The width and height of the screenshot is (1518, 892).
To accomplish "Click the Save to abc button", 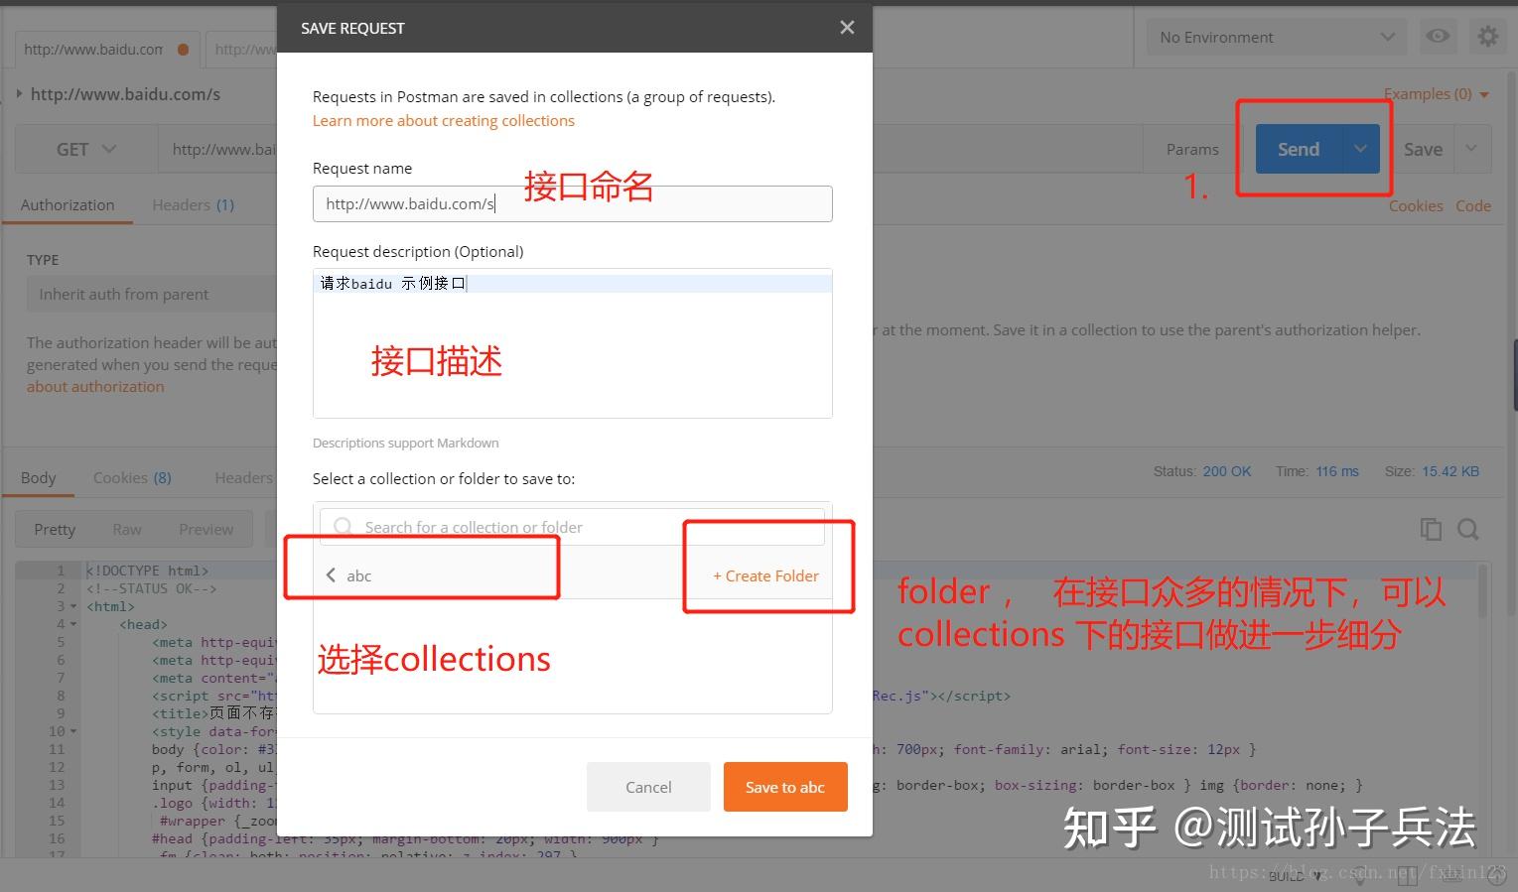I will pyautogui.click(x=785, y=787).
